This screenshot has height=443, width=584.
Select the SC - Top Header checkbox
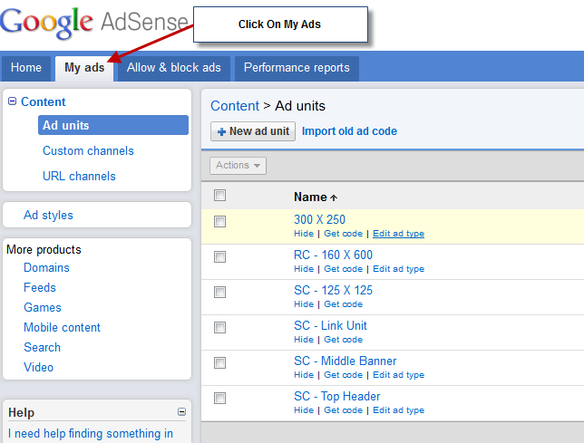coord(219,398)
